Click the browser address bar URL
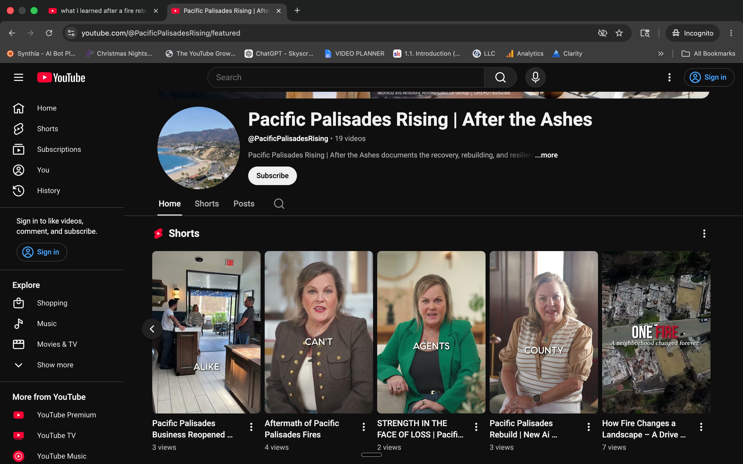 pos(161,33)
